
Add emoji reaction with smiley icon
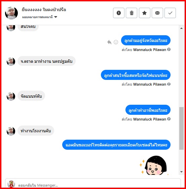click(x=116, y=42)
